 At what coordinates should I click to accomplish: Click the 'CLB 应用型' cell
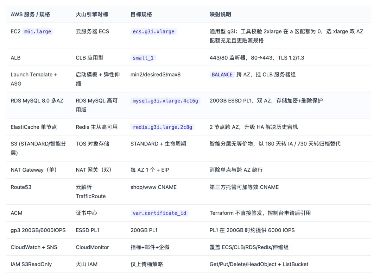[x=89, y=58]
